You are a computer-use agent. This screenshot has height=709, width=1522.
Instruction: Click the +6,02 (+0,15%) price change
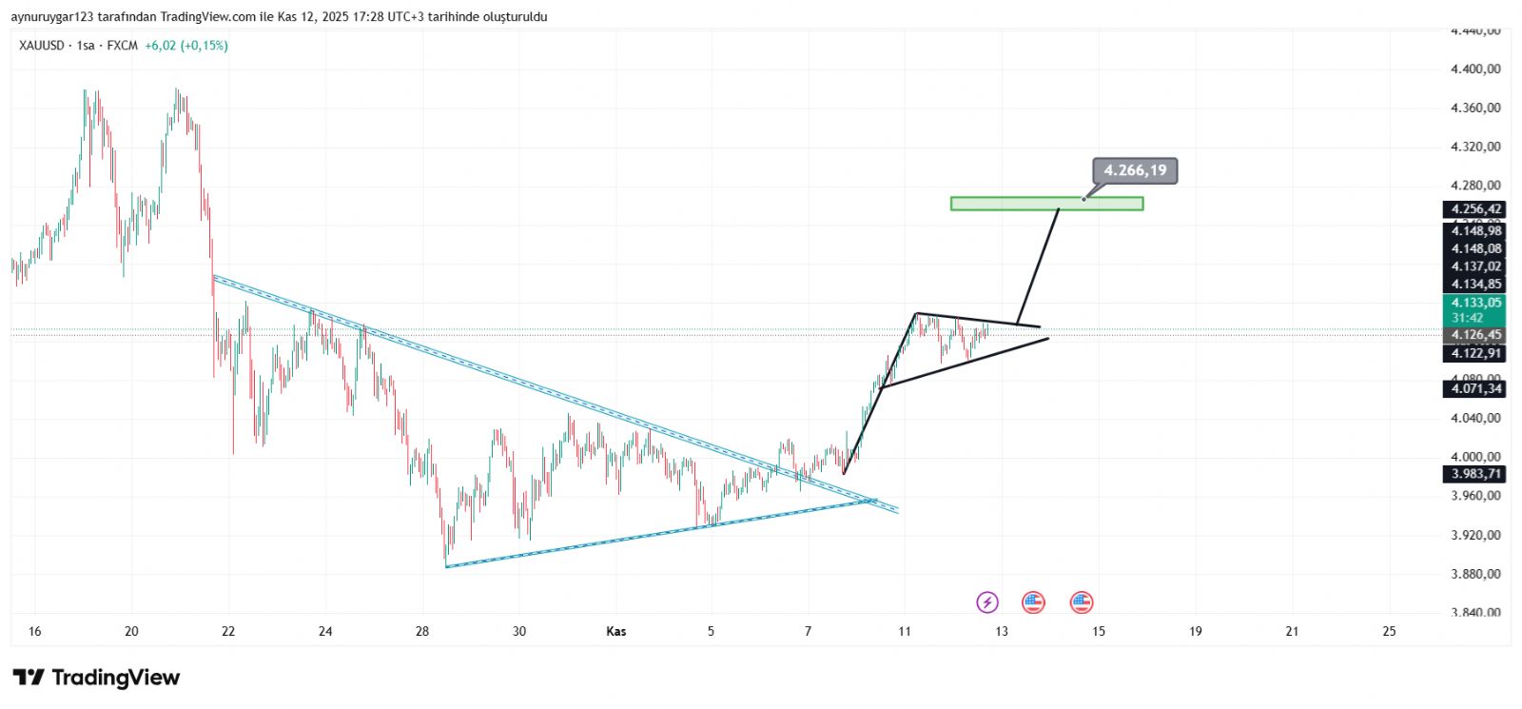pyautogui.click(x=186, y=46)
